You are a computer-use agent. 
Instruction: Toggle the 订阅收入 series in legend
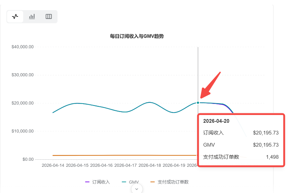98,182
